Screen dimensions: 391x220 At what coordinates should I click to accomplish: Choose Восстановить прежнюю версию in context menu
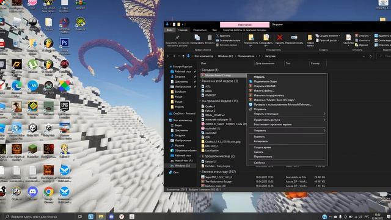287,125
